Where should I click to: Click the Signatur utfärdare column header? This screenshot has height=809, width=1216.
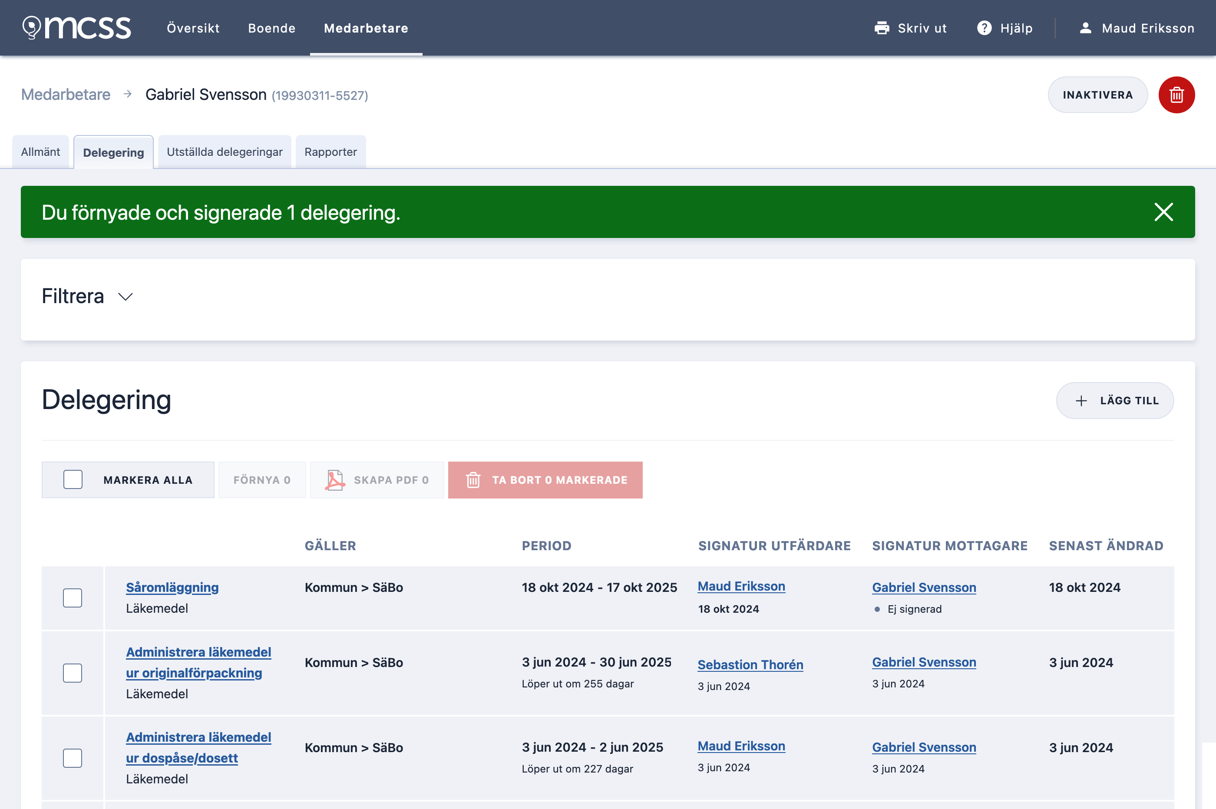(774, 546)
